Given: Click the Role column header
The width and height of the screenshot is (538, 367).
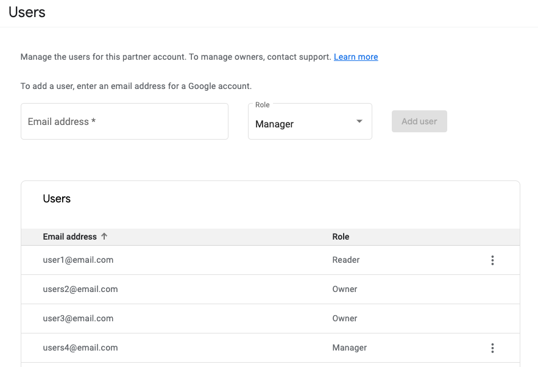Looking at the screenshot, I should 341,237.
